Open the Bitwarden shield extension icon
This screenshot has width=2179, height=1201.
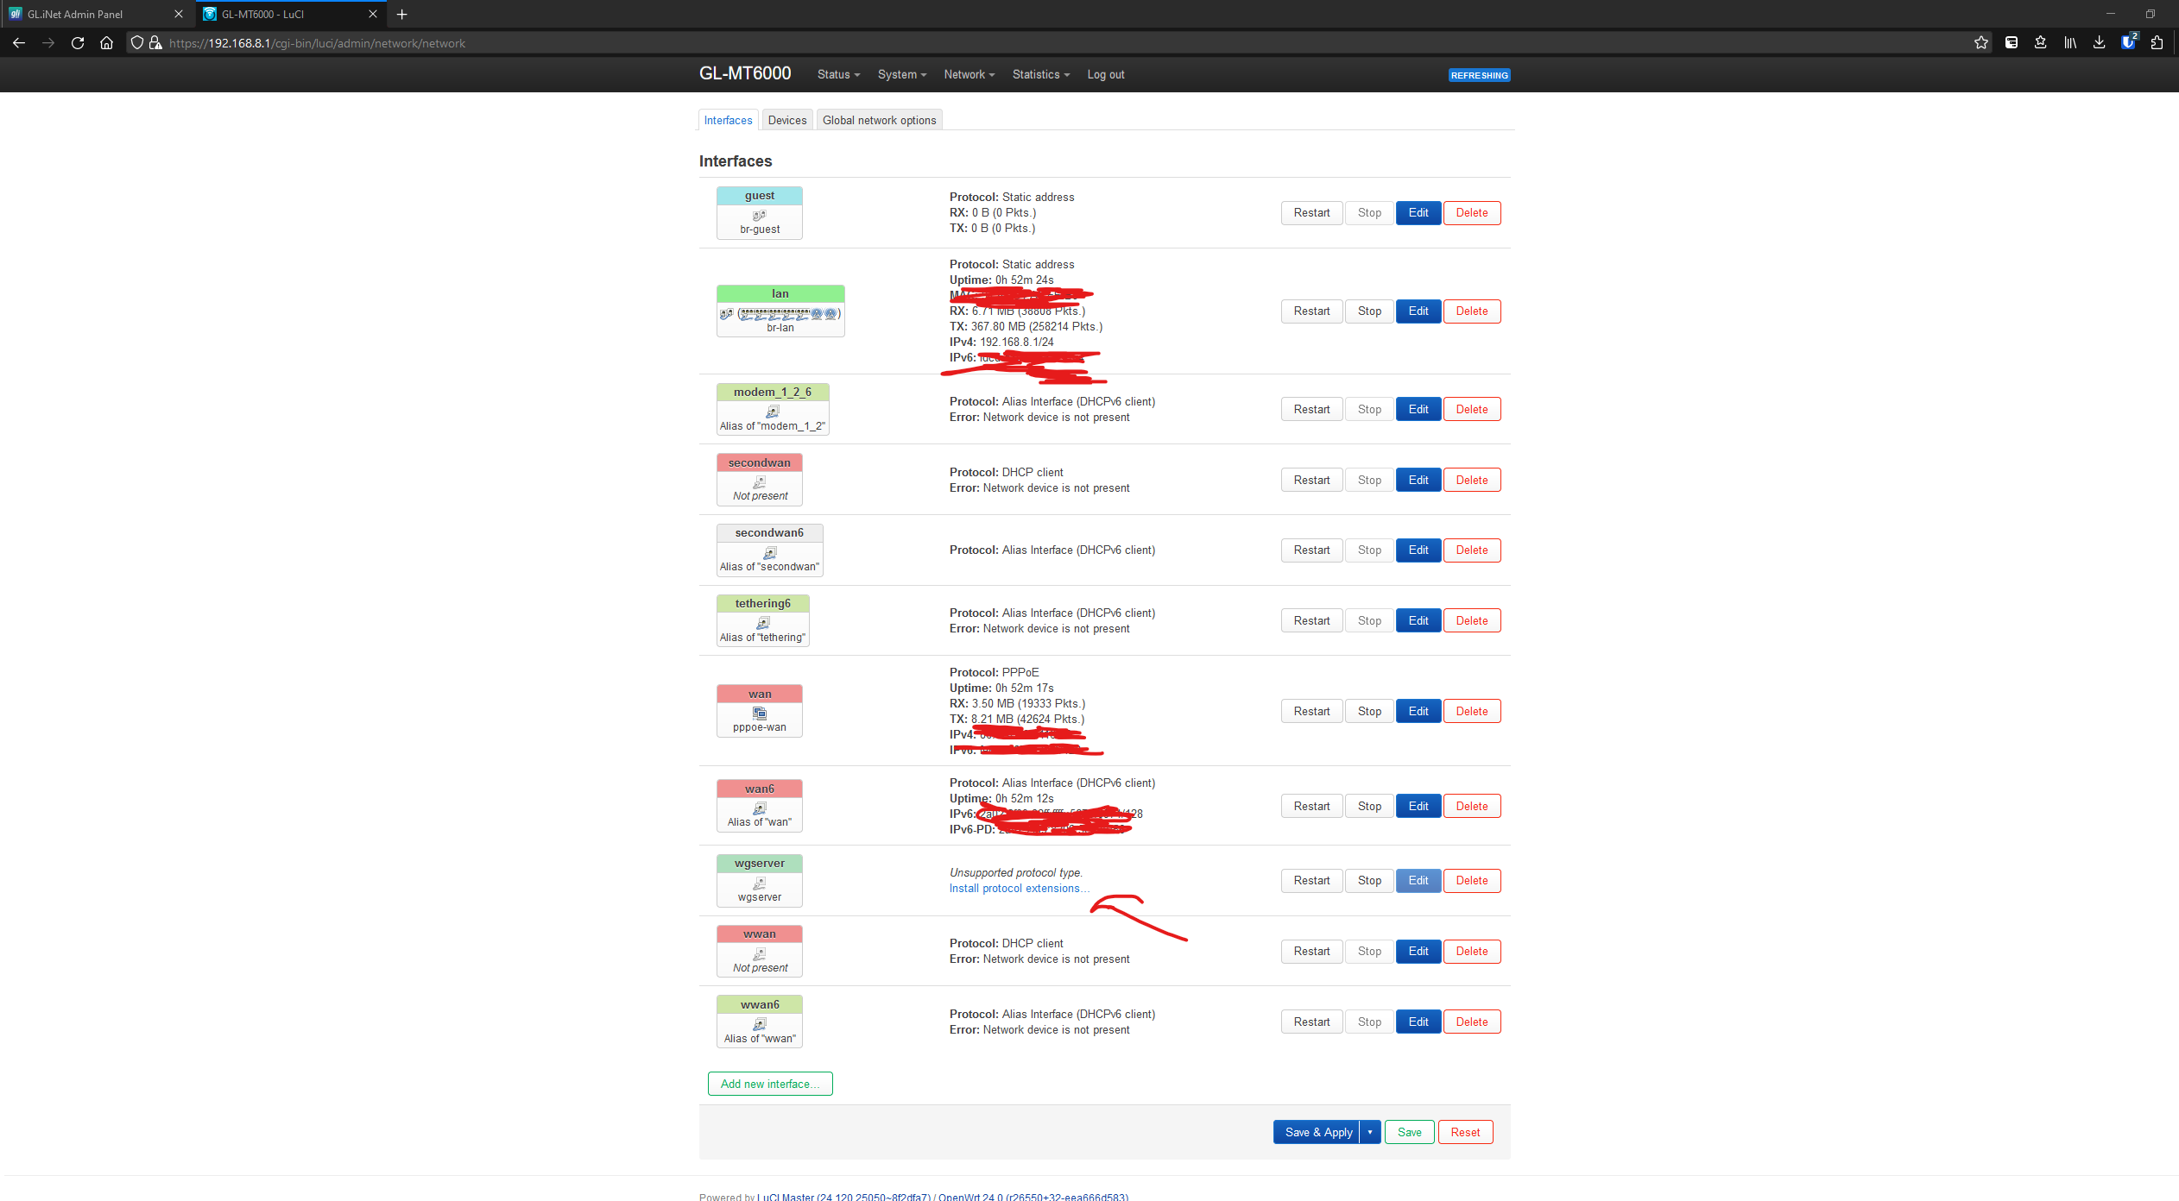pos(2128,42)
